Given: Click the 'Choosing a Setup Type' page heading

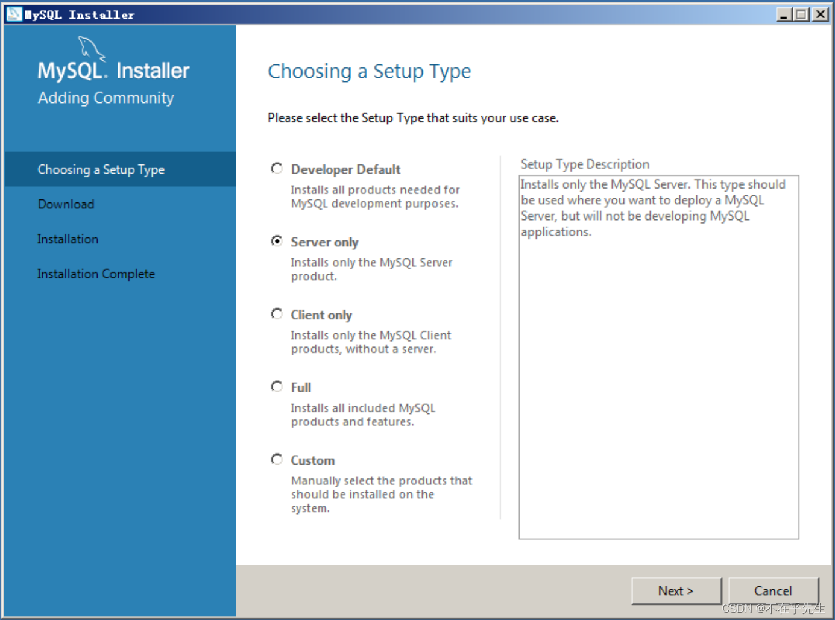Looking at the screenshot, I should point(369,72).
